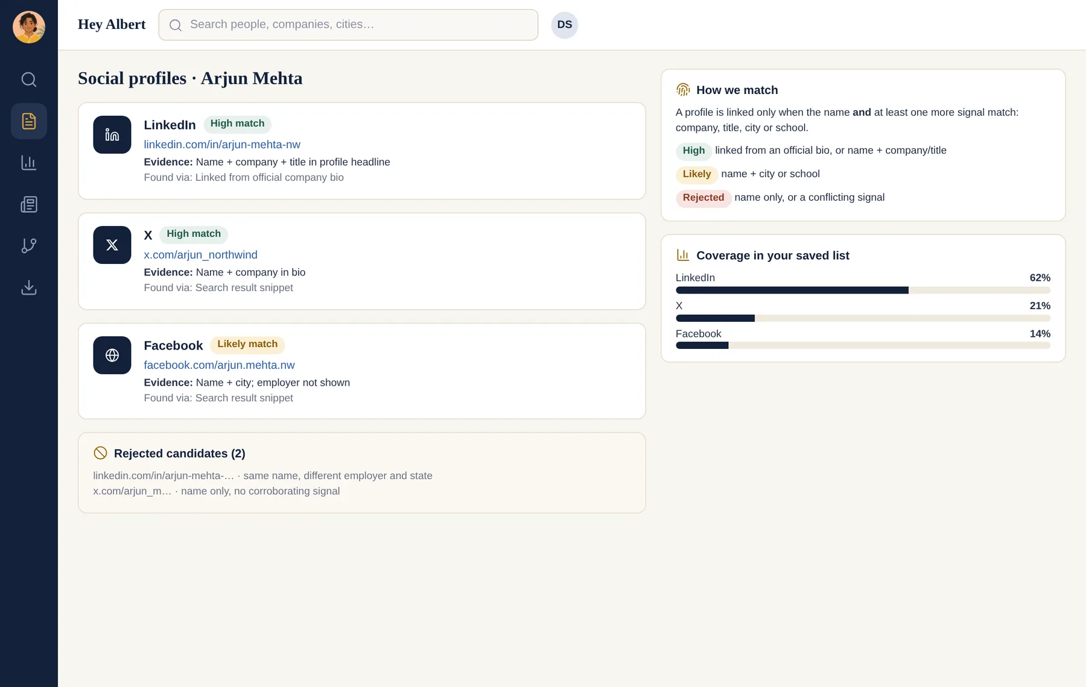Click the 14% Facebook coverage value
The width and height of the screenshot is (1086, 687).
coord(1040,334)
